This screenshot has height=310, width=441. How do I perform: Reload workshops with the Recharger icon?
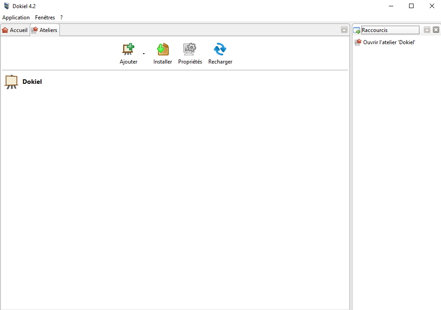[x=220, y=50]
